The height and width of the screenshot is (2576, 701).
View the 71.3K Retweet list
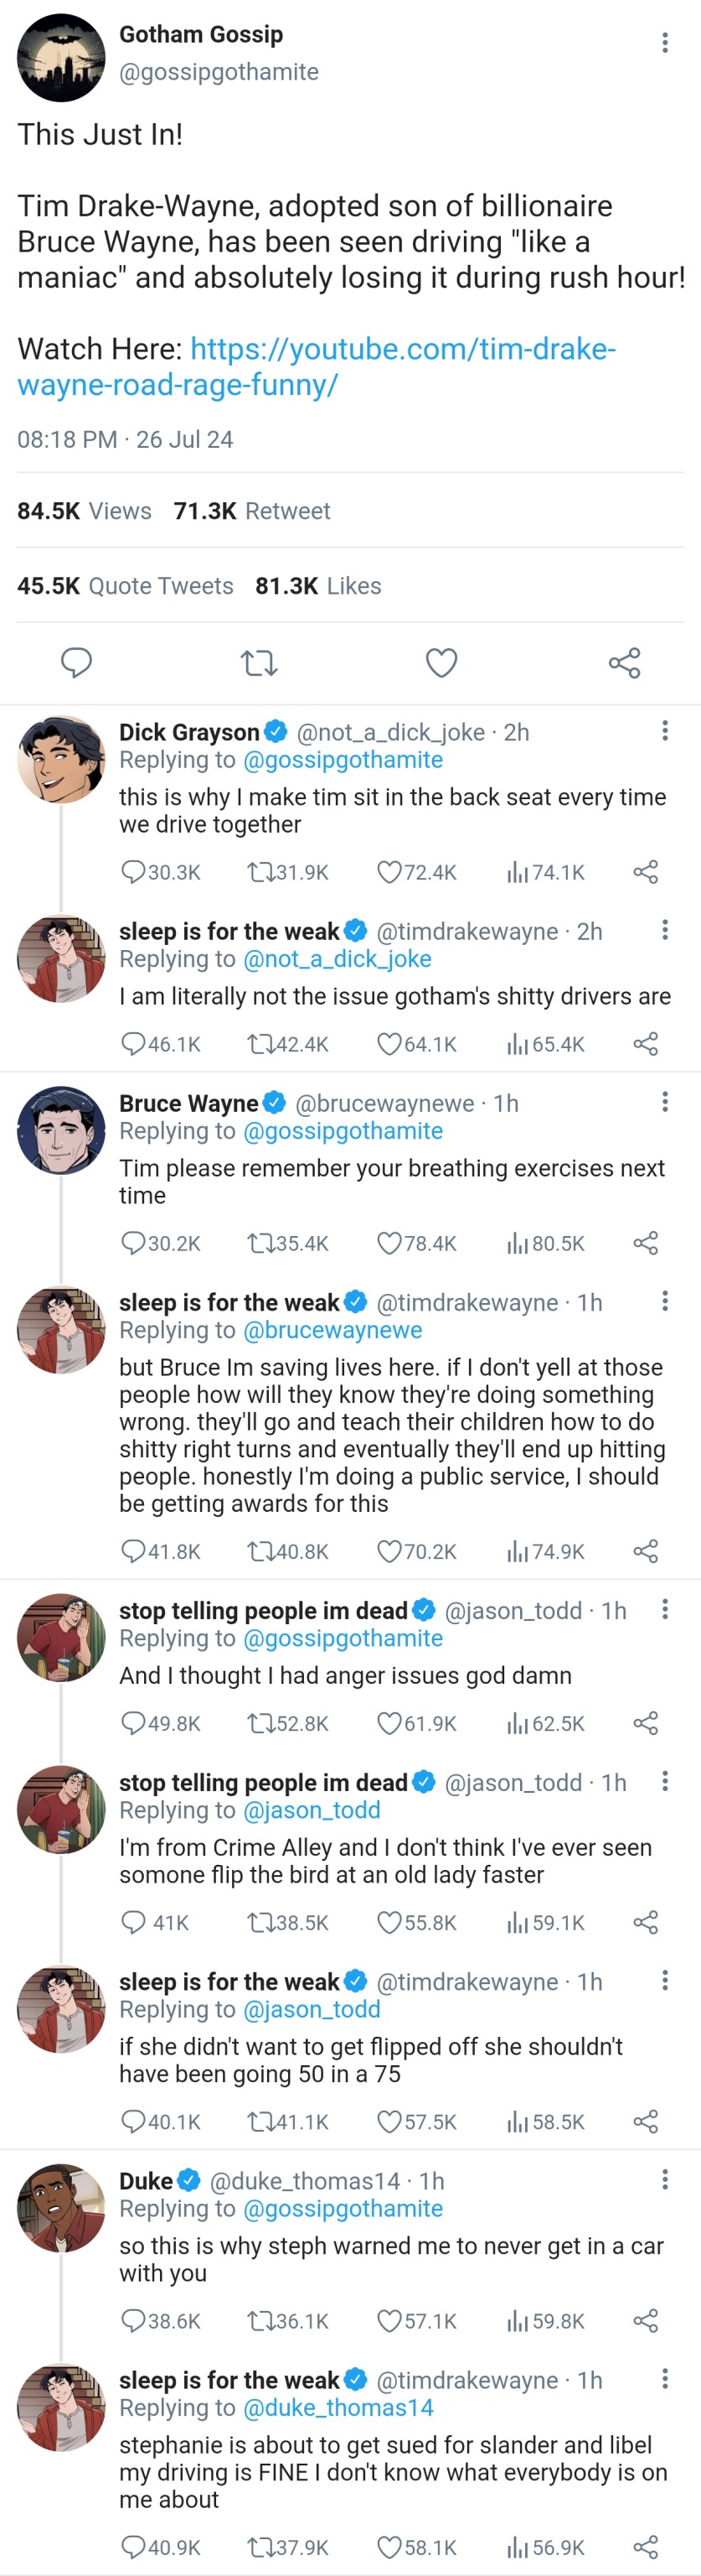point(251,511)
